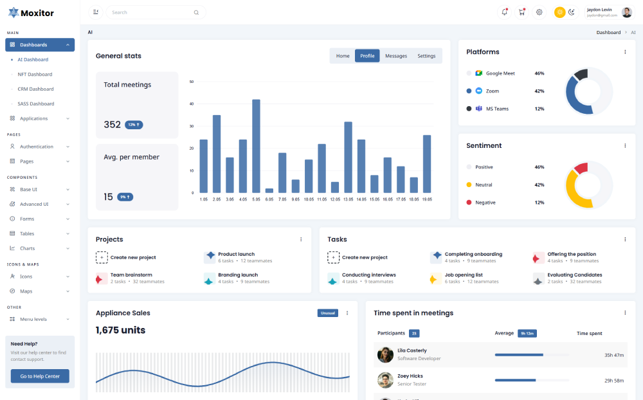Open the settings gear in header

click(539, 12)
